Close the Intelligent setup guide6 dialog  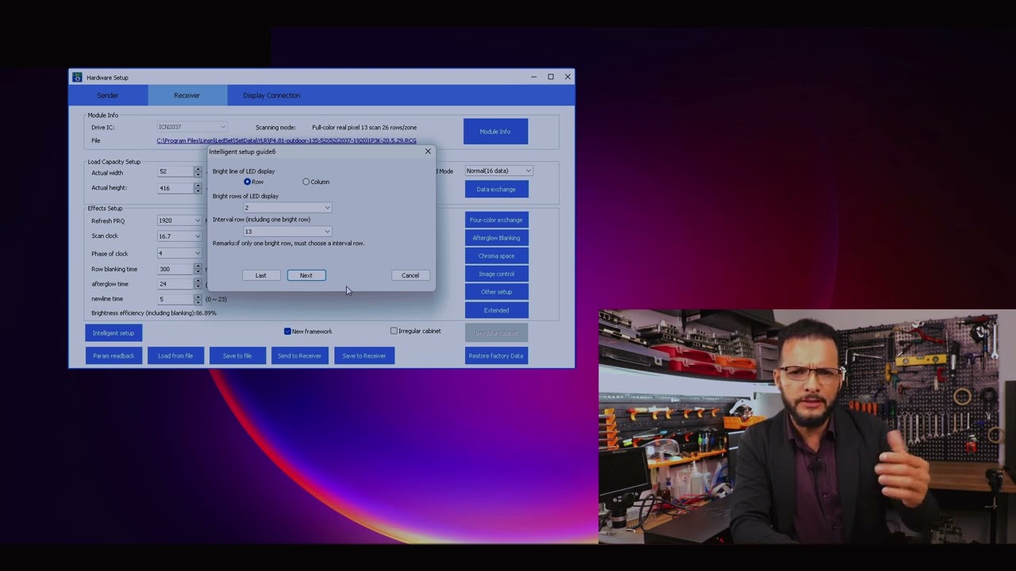pyautogui.click(x=428, y=151)
